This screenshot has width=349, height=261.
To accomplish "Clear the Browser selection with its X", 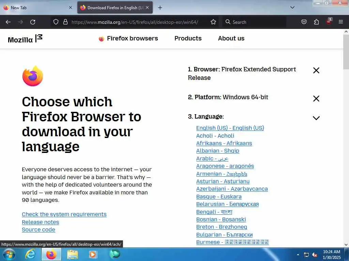I will (x=316, y=70).
